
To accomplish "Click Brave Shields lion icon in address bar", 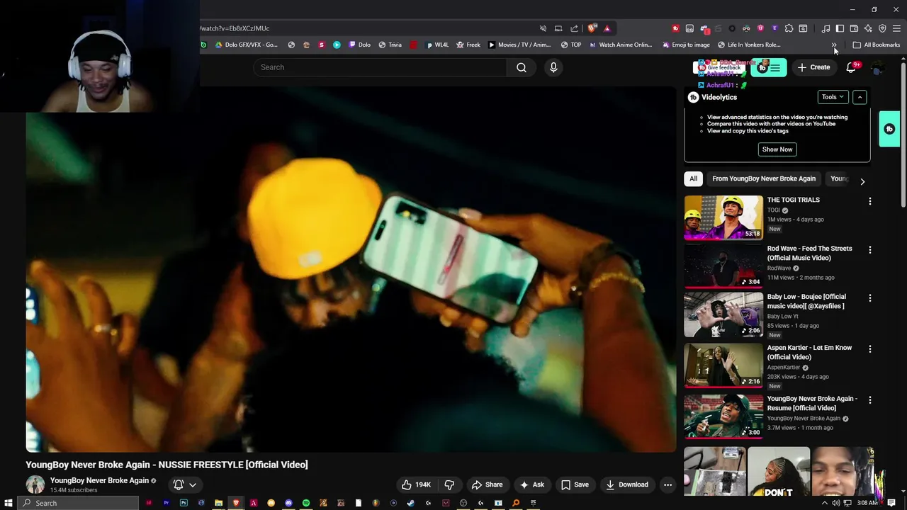I will point(592,28).
